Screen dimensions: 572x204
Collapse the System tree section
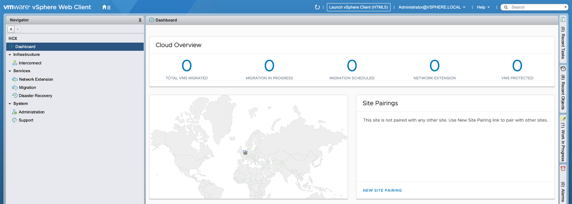pos(10,104)
